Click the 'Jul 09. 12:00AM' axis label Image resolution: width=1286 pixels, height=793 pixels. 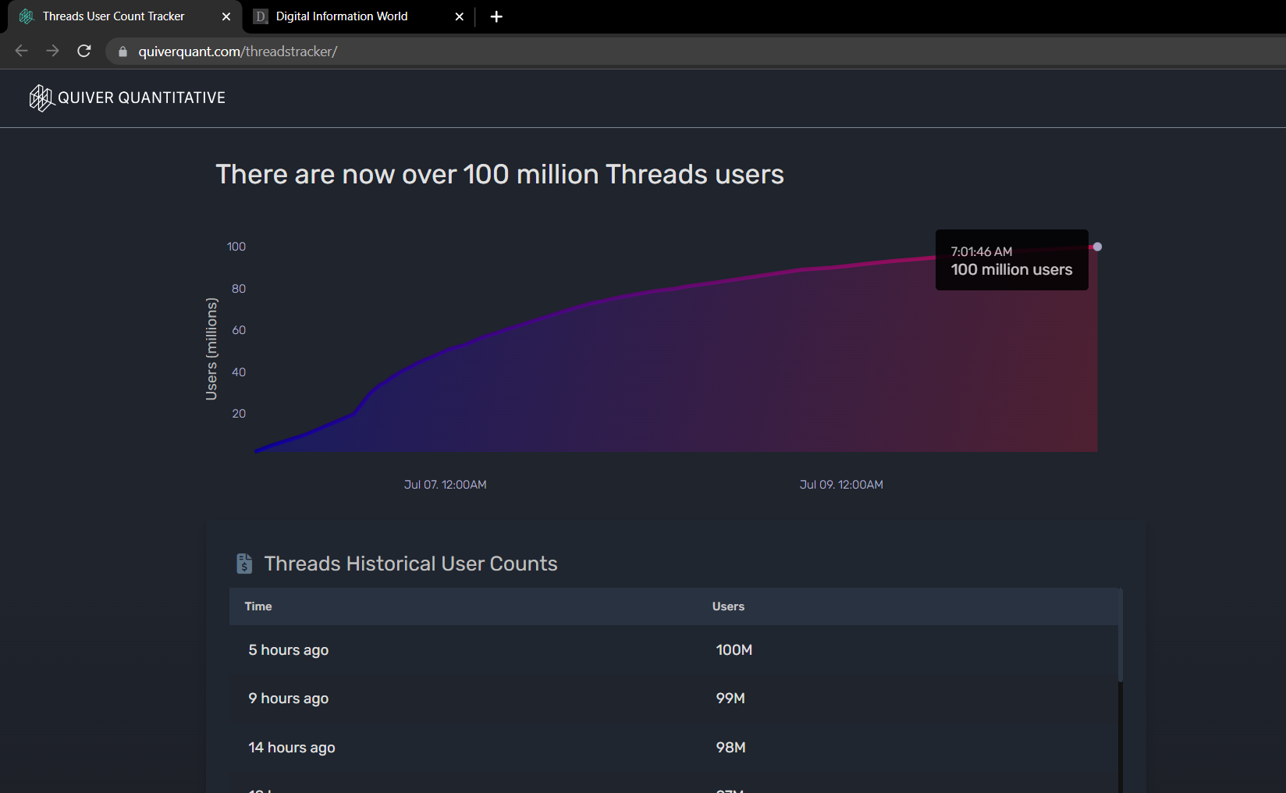[841, 485]
